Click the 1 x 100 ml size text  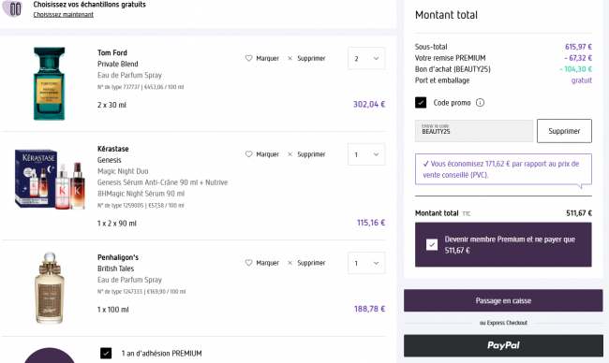point(113,310)
